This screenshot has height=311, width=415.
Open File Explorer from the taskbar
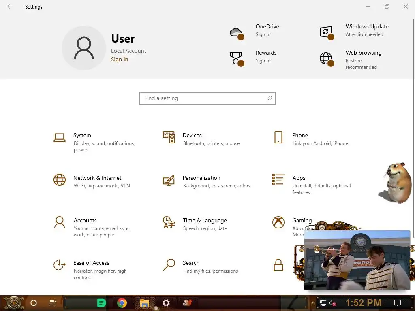coord(145,303)
